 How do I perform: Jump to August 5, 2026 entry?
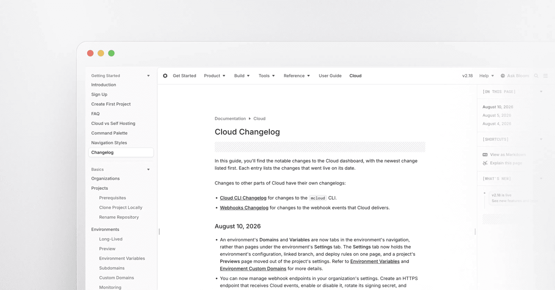click(497, 115)
